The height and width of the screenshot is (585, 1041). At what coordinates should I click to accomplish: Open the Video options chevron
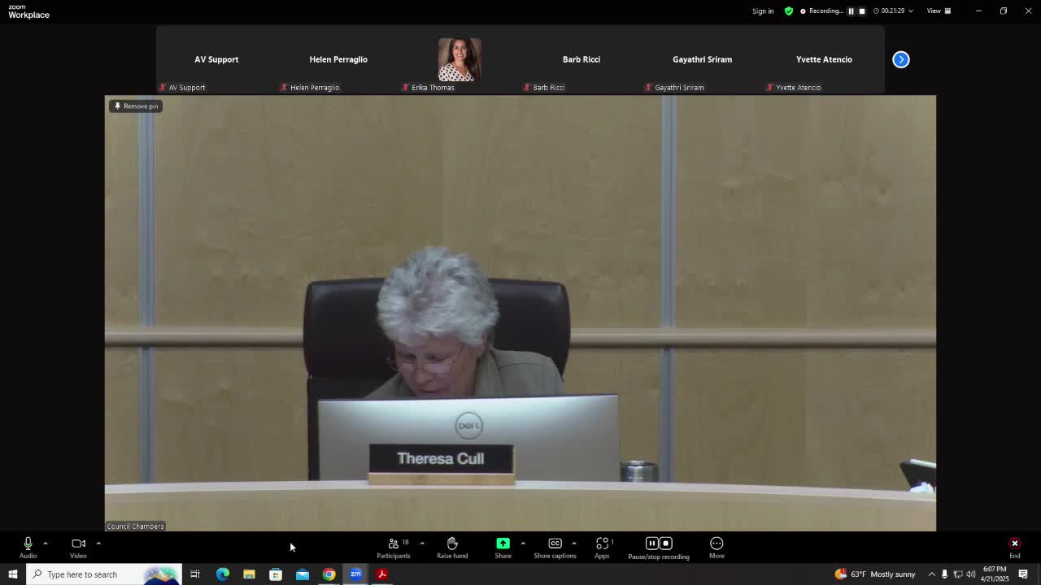click(x=98, y=543)
